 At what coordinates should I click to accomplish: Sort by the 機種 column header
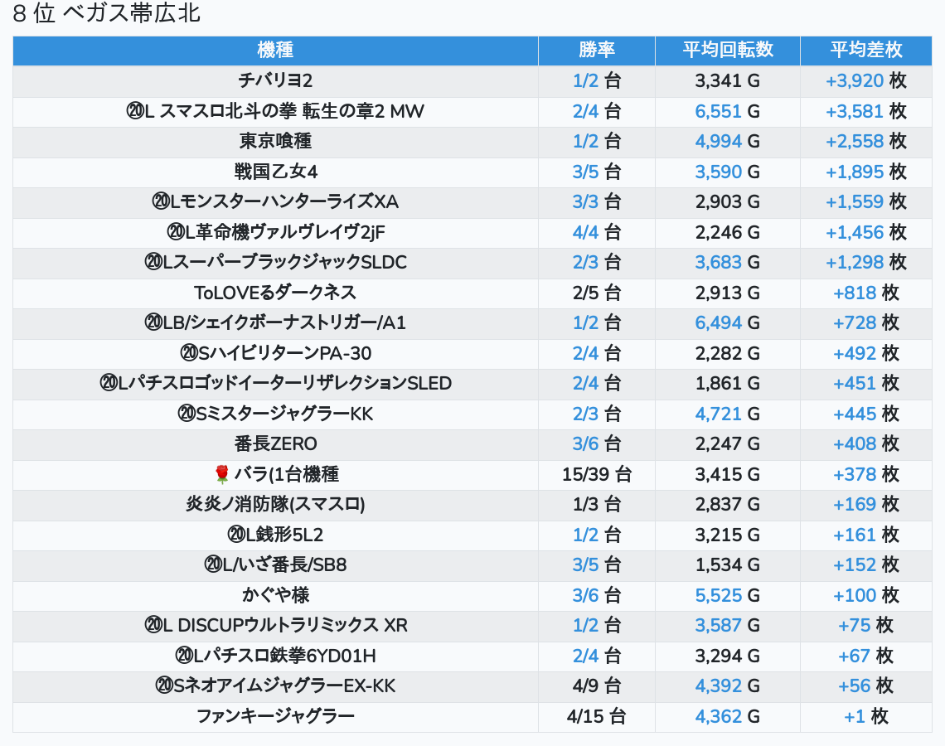tap(275, 51)
